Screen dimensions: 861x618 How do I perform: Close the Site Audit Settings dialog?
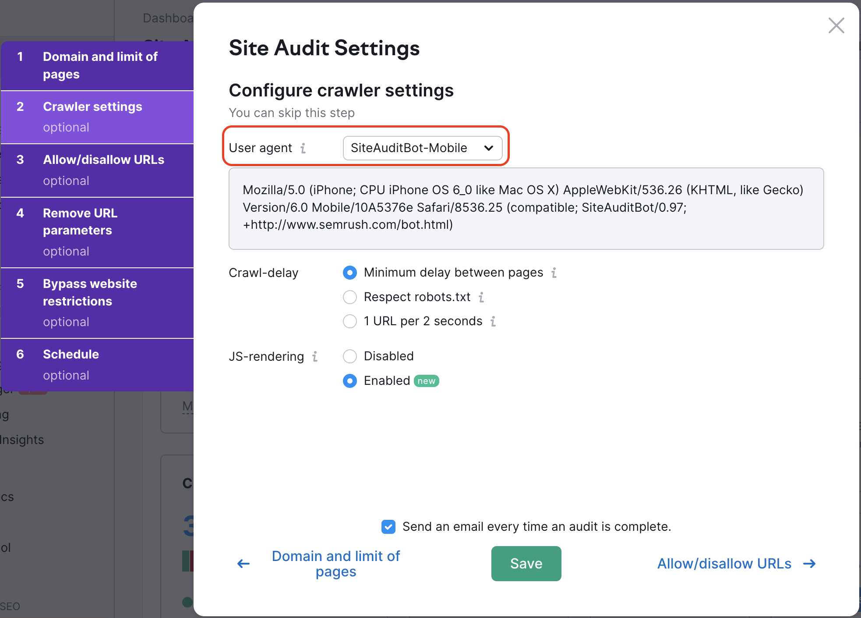point(836,25)
